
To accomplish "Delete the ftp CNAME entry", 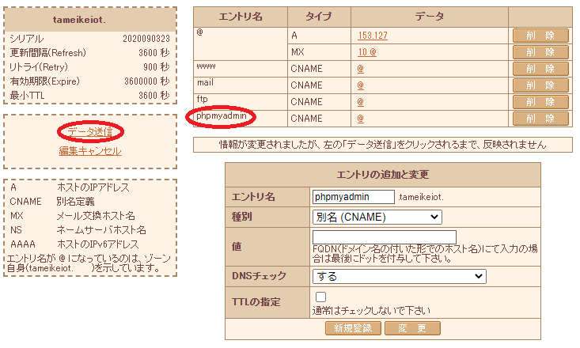I will coord(540,102).
